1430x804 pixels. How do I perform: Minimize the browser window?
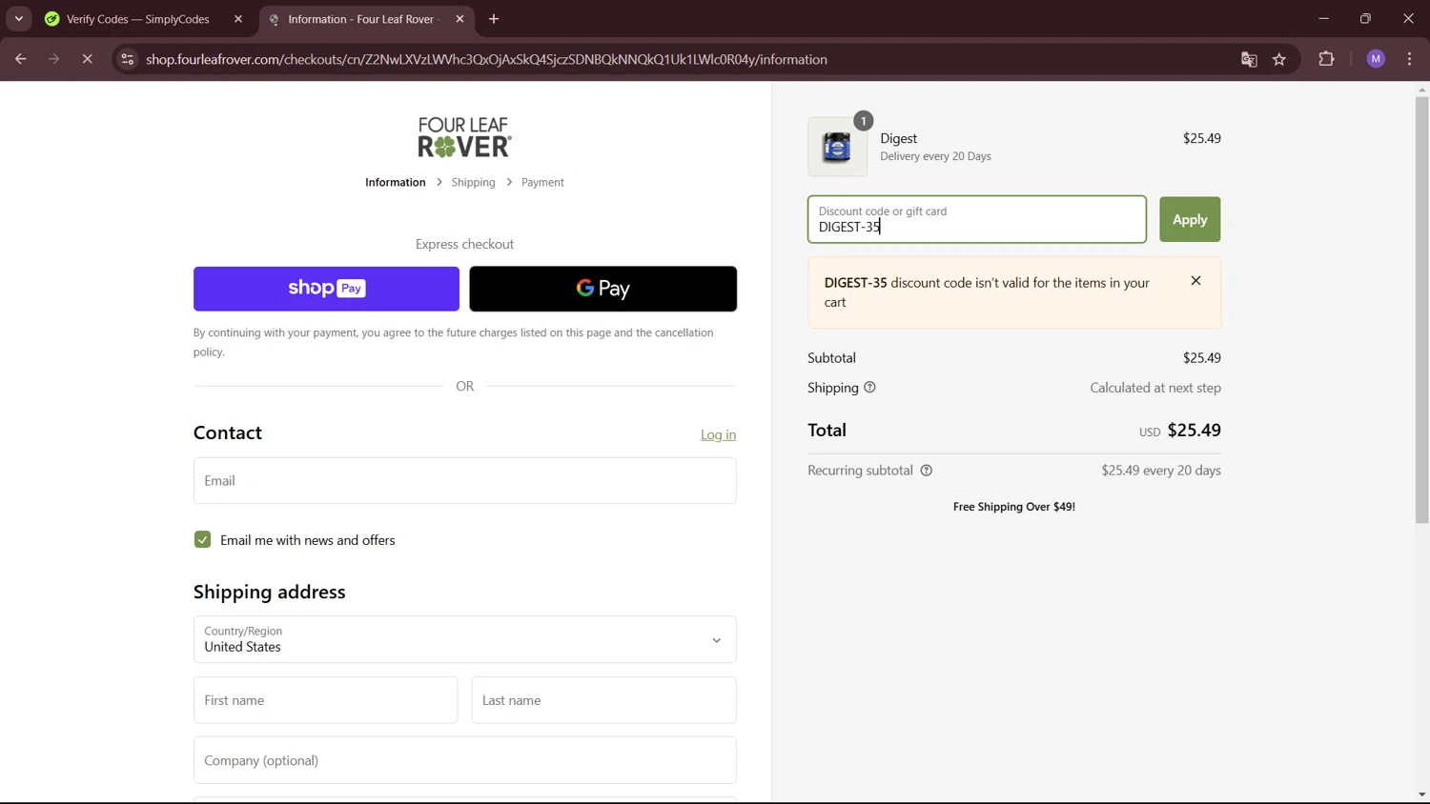1323,19
